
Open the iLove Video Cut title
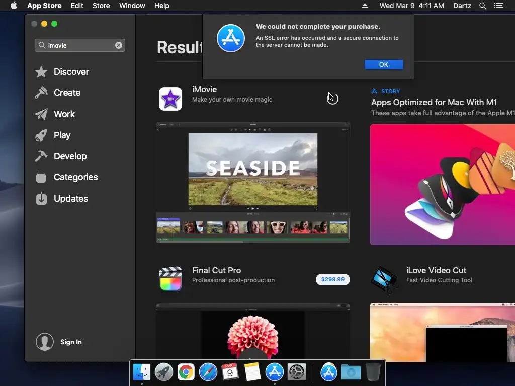tap(436, 270)
